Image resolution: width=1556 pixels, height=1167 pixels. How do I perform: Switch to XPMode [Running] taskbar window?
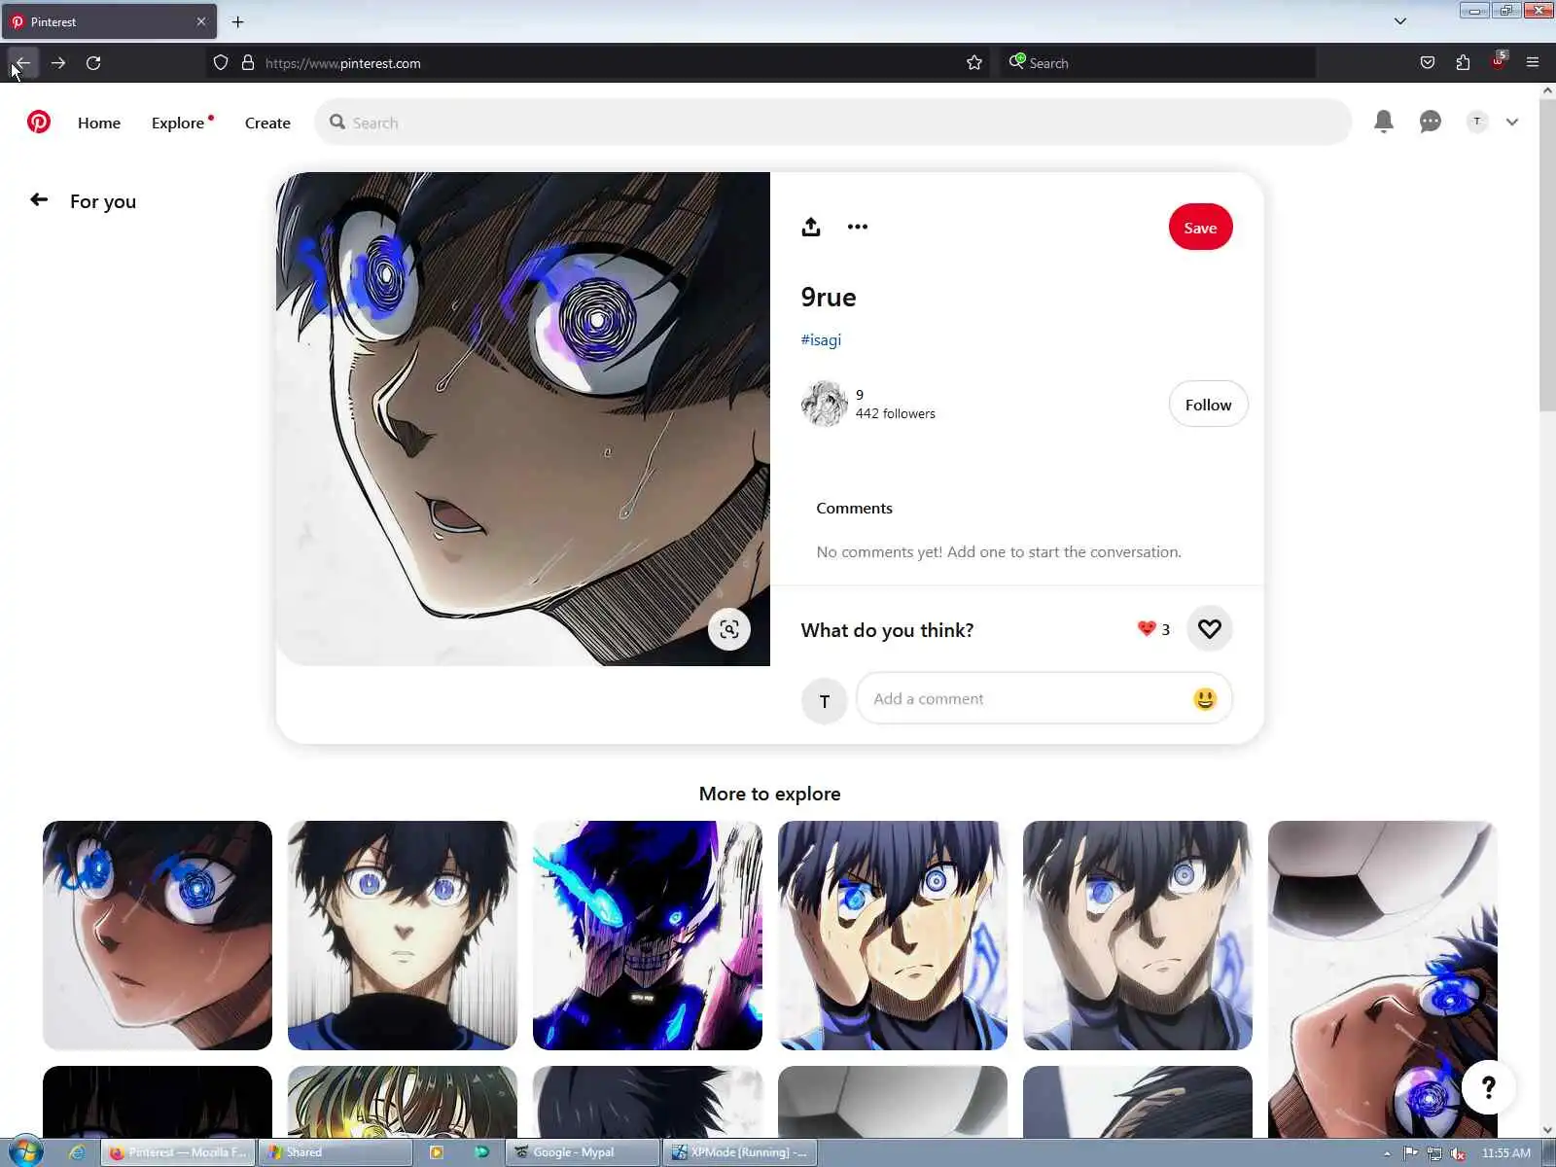[x=740, y=1152]
